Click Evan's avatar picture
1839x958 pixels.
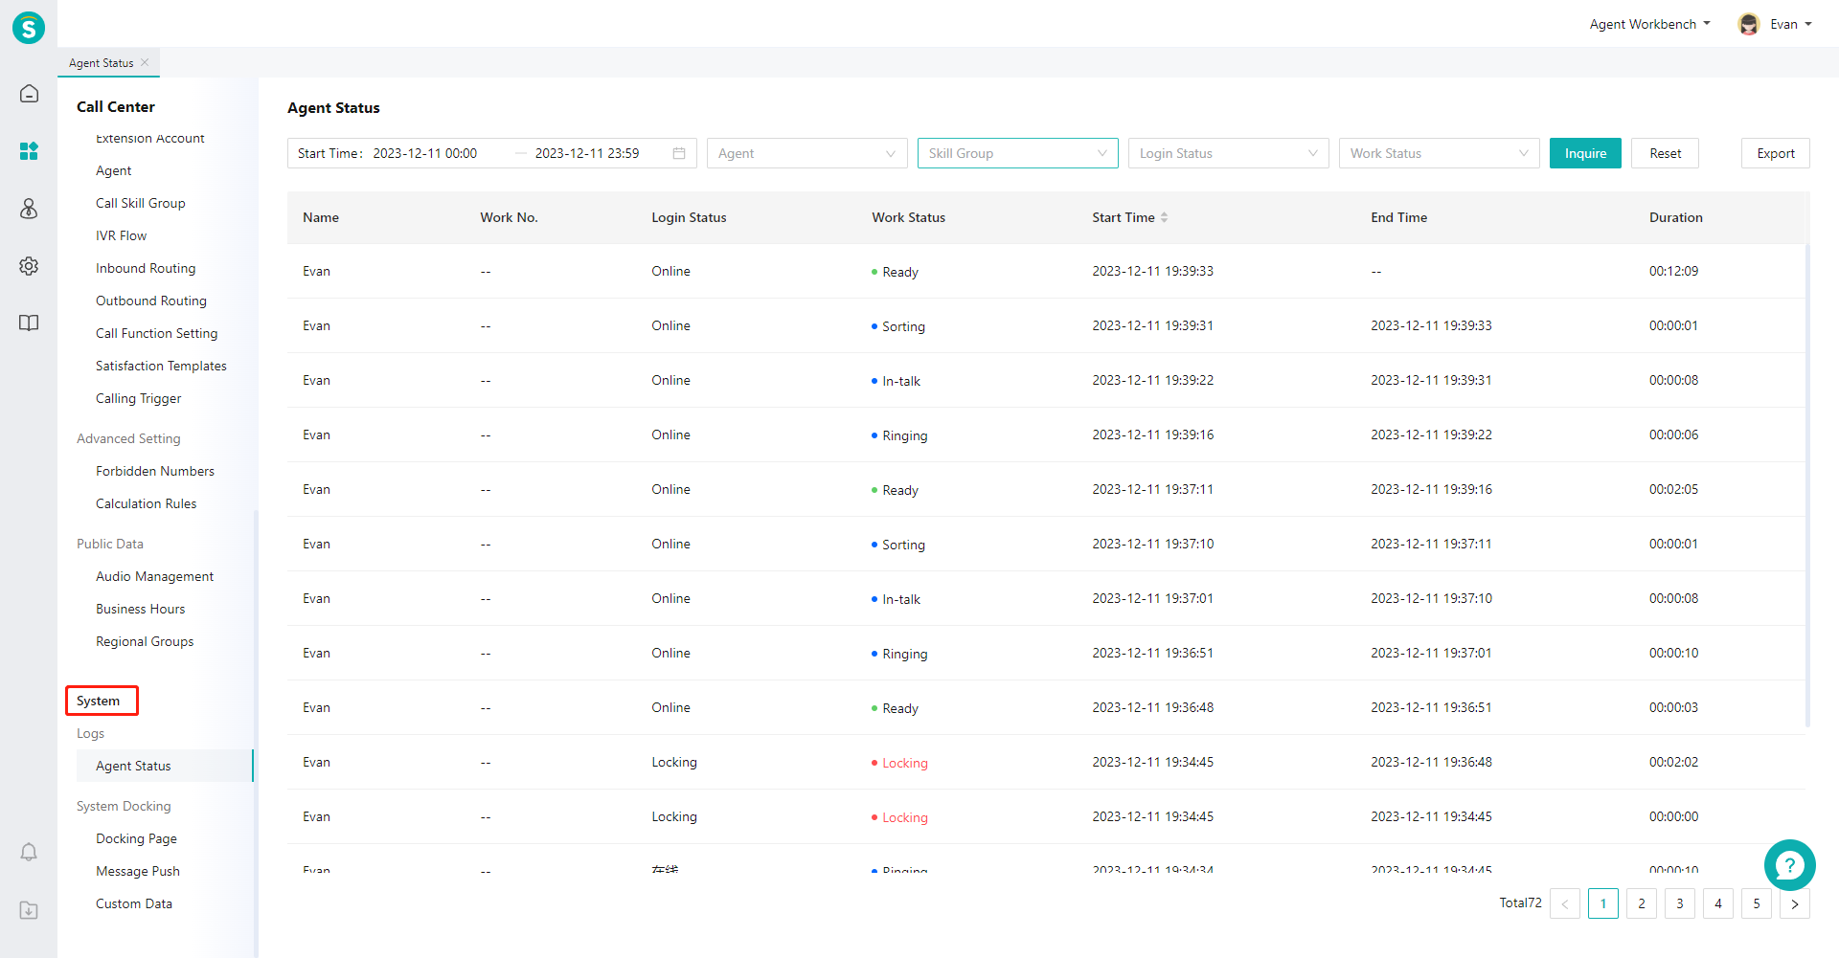point(1749,24)
